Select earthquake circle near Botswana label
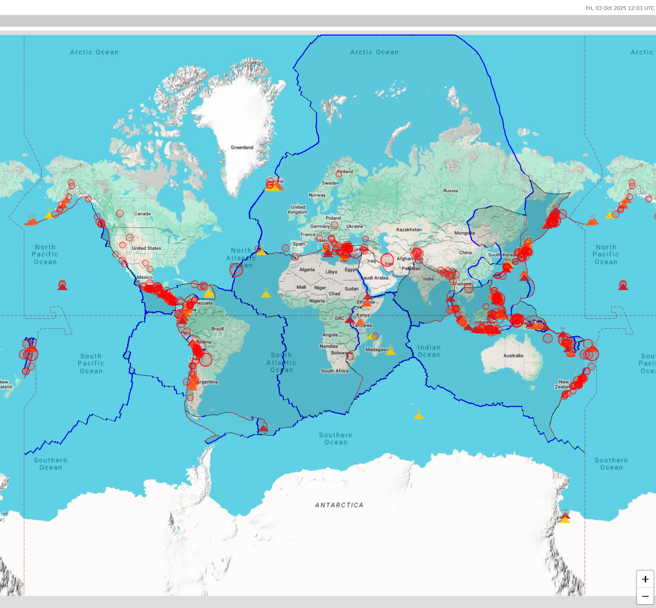The width and height of the screenshot is (656, 608). [x=350, y=357]
